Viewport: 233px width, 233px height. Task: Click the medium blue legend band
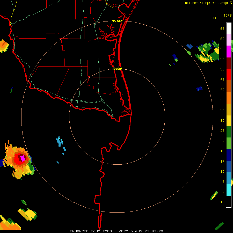tap(229, 166)
